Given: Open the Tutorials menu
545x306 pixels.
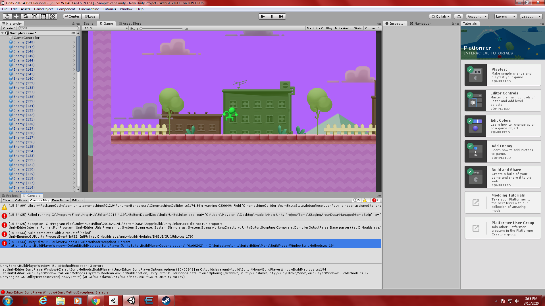Looking at the screenshot, I should (x=109, y=9).
